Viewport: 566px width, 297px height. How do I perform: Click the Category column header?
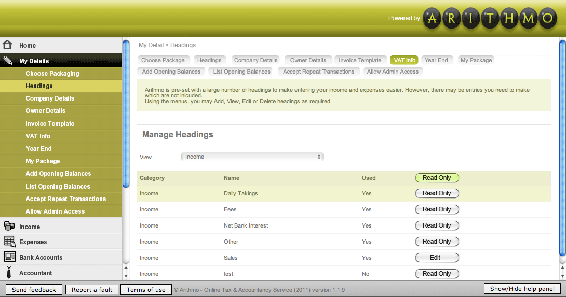click(x=152, y=178)
